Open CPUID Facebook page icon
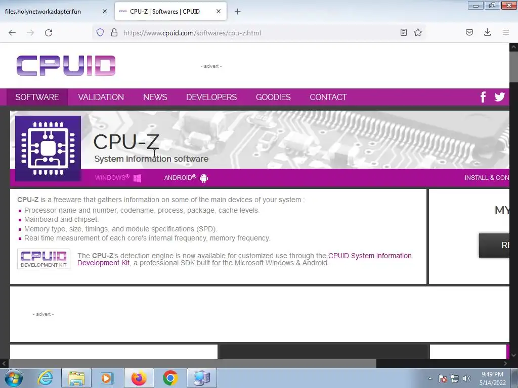 coord(483,97)
